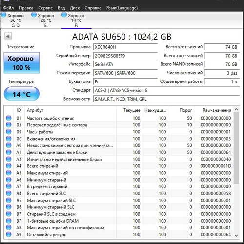Click status icon for В среднем стираний
This screenshot has width=244, height=244.
tap(9, 186)
